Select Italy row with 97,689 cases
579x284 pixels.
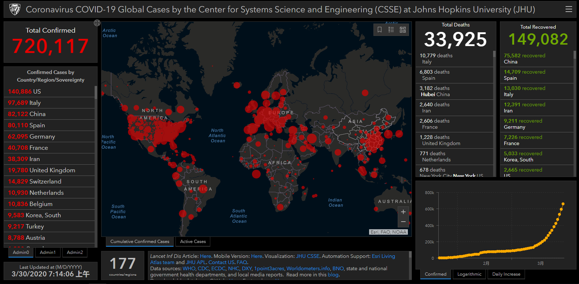[50, 103]
